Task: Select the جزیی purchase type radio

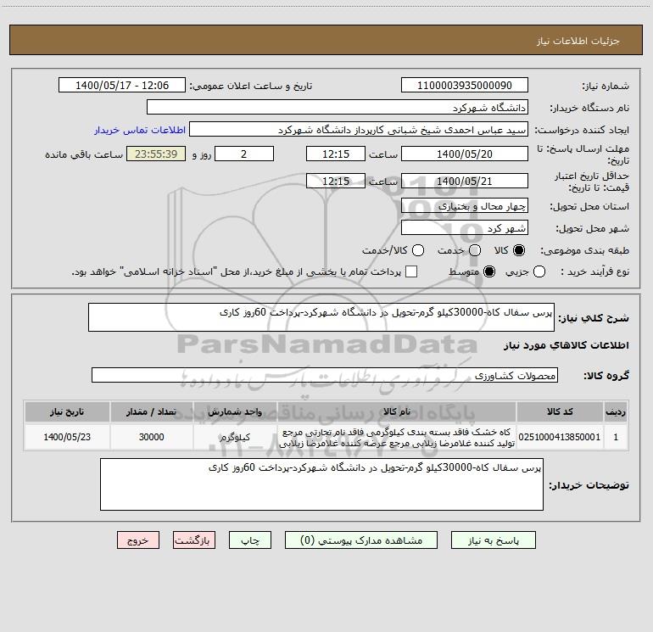Action: [x=539, y=271]
